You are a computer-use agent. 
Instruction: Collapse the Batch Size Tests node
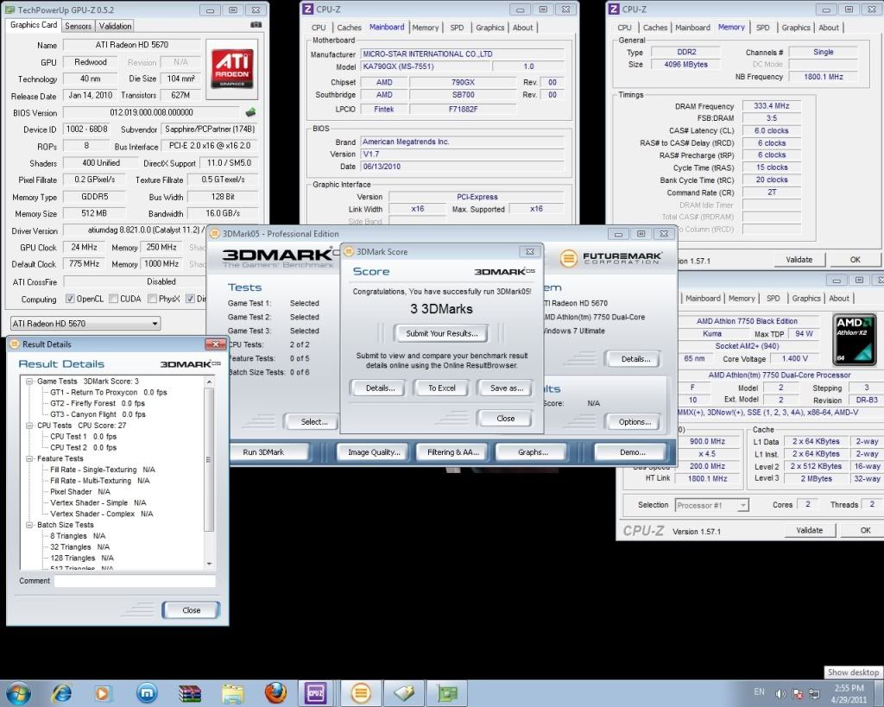28,525
